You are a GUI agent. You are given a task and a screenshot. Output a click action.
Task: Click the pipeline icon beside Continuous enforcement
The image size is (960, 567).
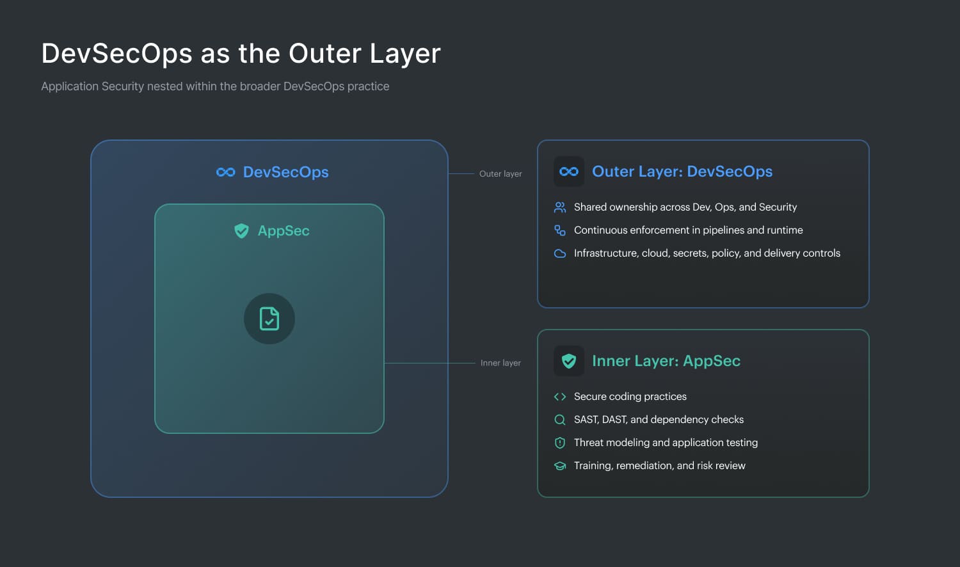560,230
